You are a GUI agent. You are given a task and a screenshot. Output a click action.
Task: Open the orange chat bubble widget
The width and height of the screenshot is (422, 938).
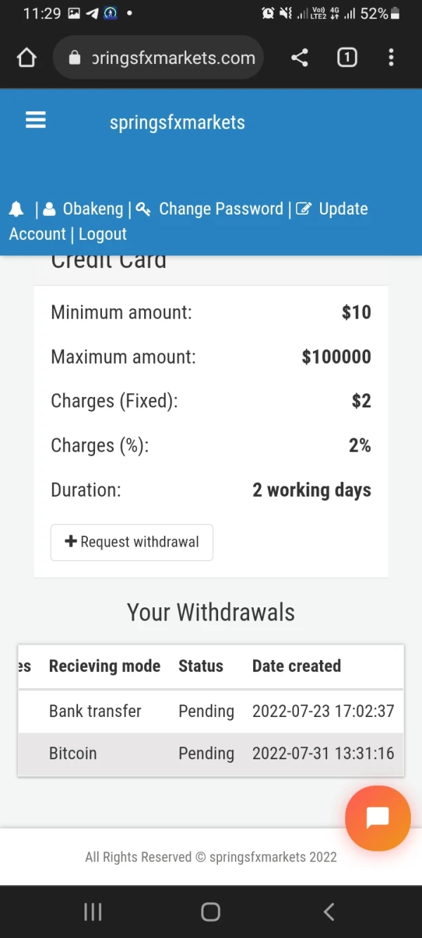378,818
